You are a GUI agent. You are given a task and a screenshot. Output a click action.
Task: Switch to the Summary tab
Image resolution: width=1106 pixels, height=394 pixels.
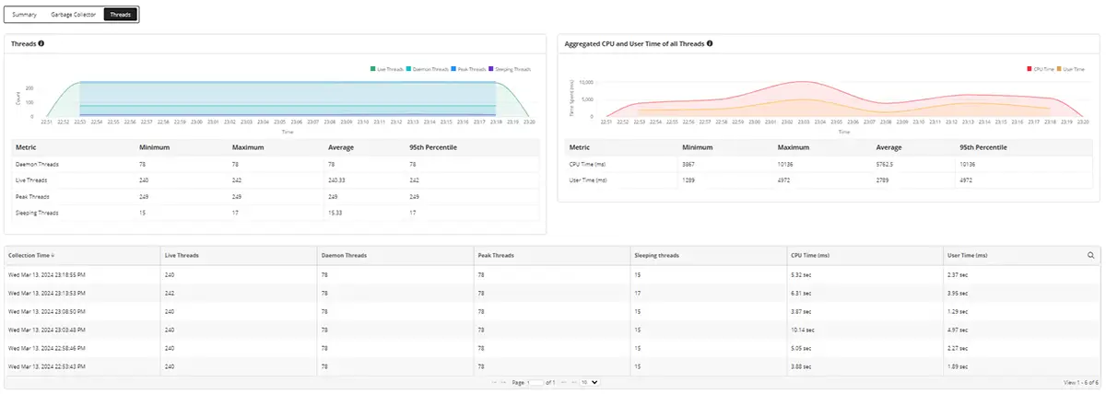click(x=25, y=15)
